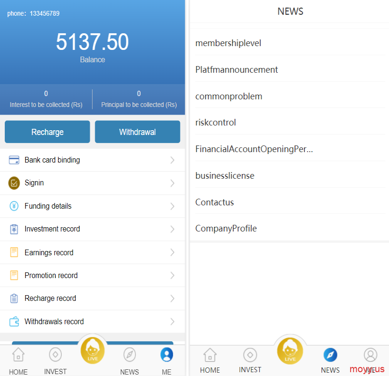Open Earnings record using its chevron
The image size is (389, 376).
click(x=172, y=252)
